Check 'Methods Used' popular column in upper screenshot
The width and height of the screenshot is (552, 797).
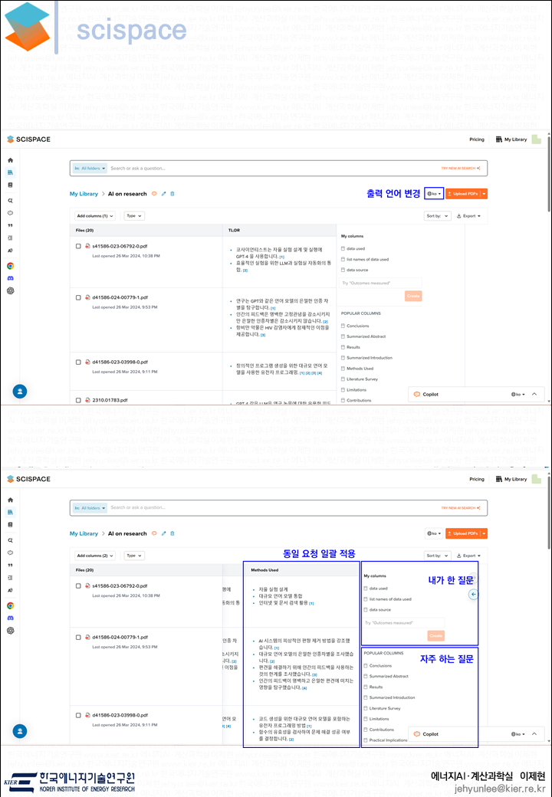[x=343, y=369]
